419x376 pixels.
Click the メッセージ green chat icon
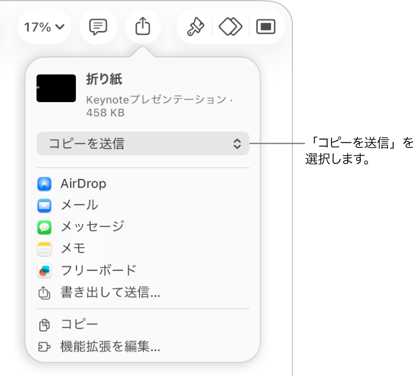44,227
